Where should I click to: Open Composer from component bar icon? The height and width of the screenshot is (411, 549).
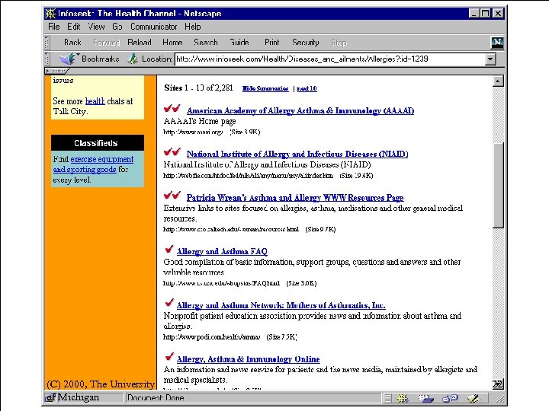tap(474, 398)
